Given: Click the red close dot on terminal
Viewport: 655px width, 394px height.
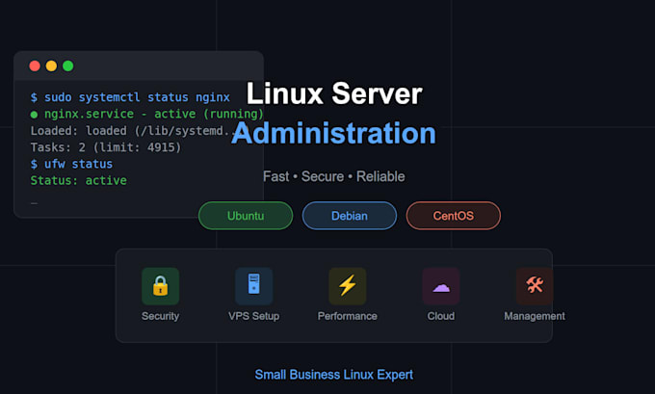Looking at the screenshot, I should click(x=35, y=66).
